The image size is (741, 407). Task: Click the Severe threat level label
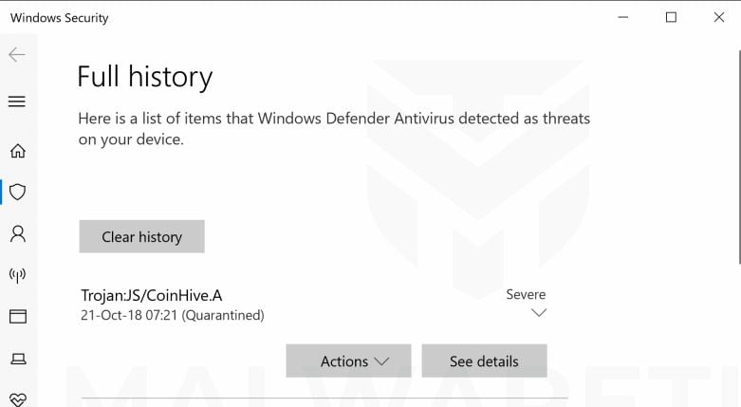click(x=526, y=294)
